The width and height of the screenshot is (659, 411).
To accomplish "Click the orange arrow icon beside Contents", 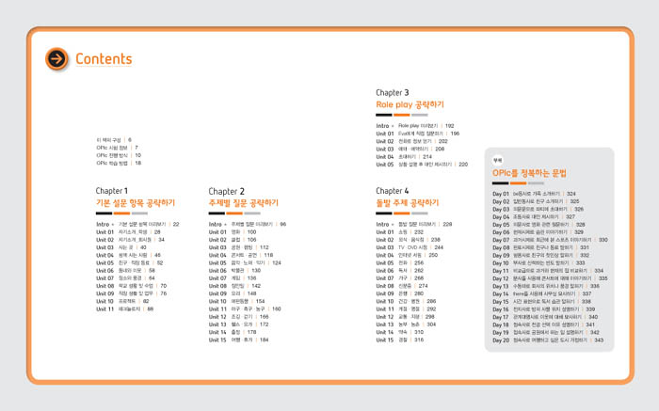I will coord(56,59).
